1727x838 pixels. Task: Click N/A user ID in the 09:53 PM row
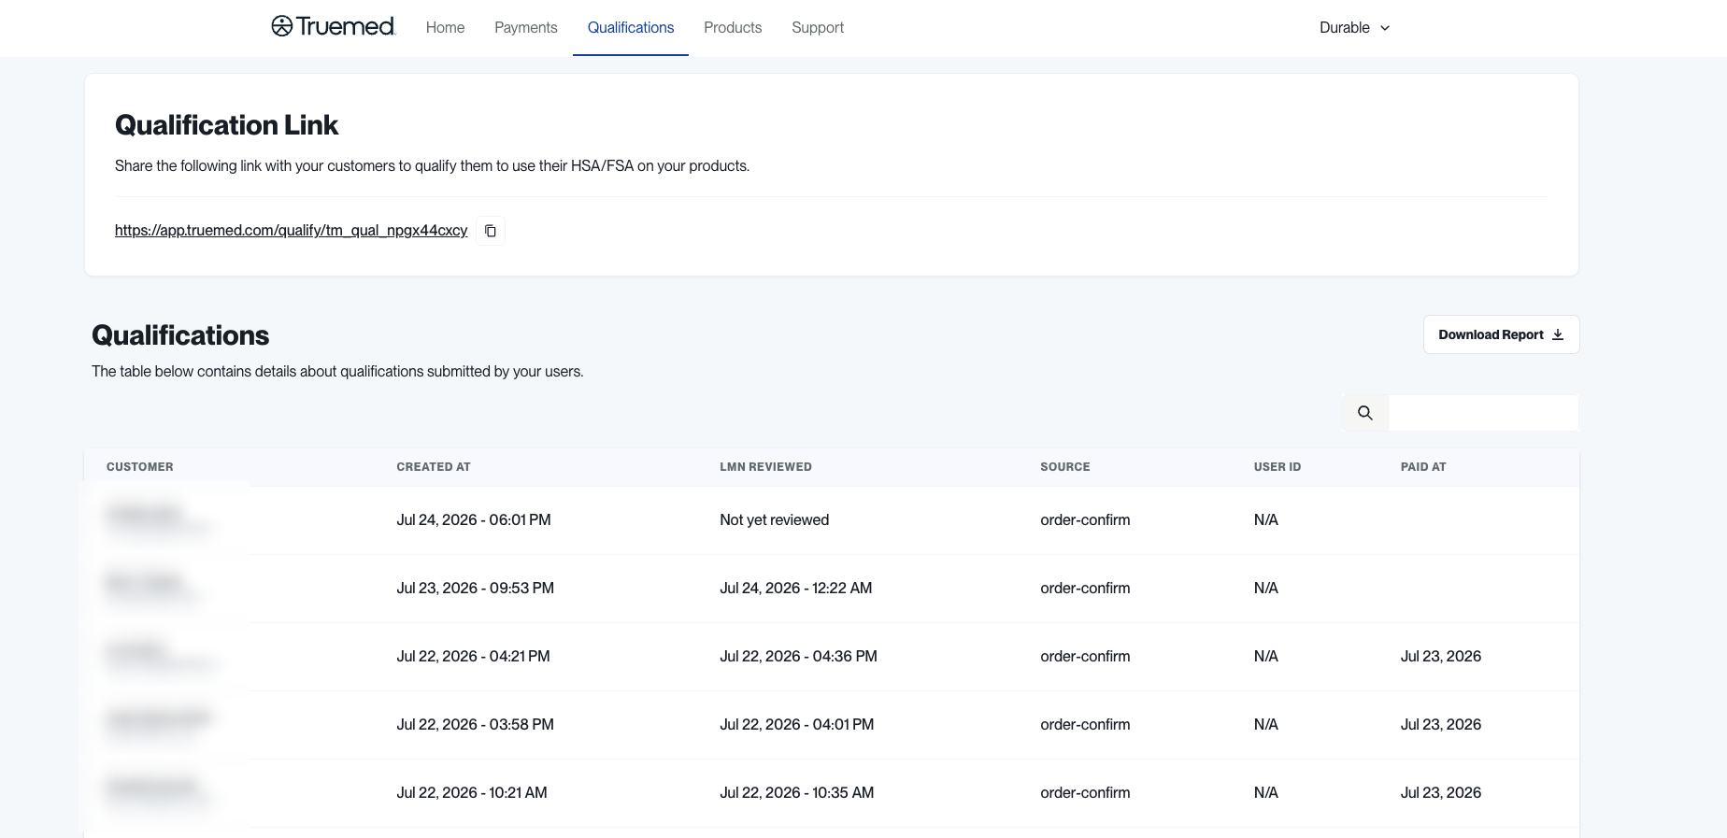1266,589
